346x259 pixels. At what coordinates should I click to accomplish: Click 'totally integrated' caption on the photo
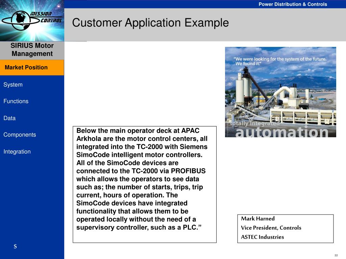tap(255, 123)
